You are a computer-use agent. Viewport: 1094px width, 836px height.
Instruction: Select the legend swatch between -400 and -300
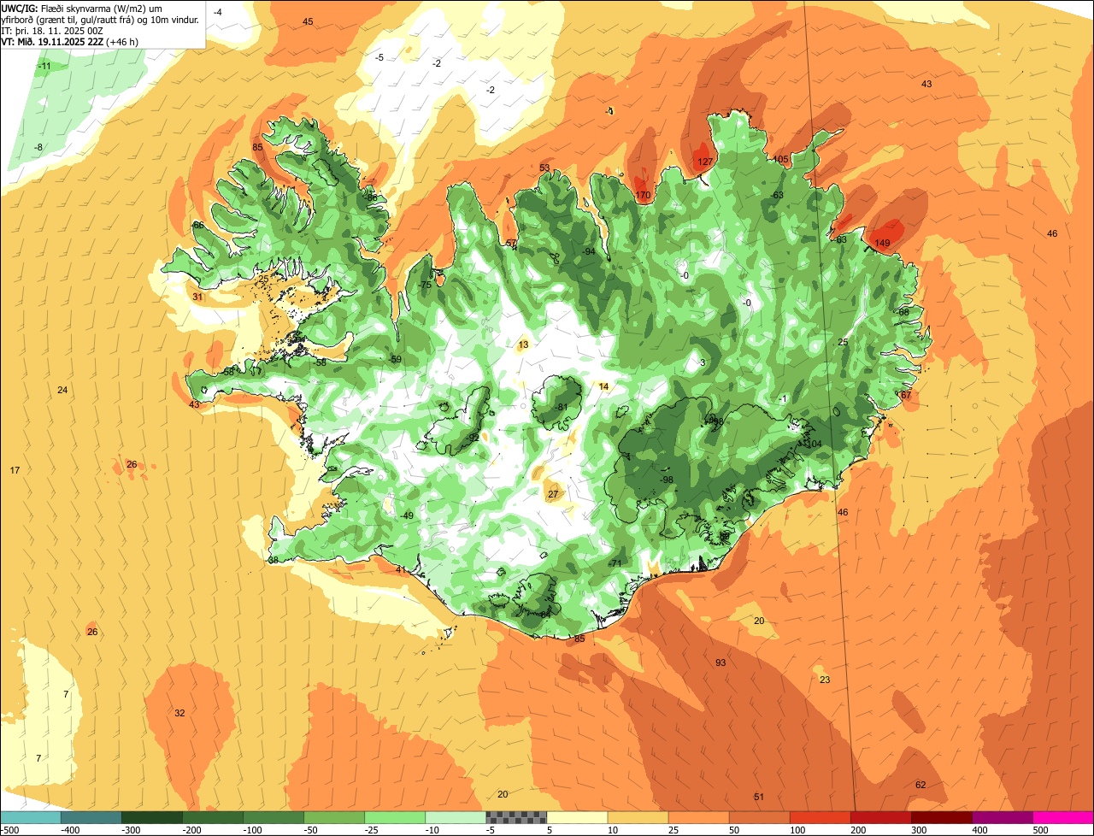tap(91, 817)
